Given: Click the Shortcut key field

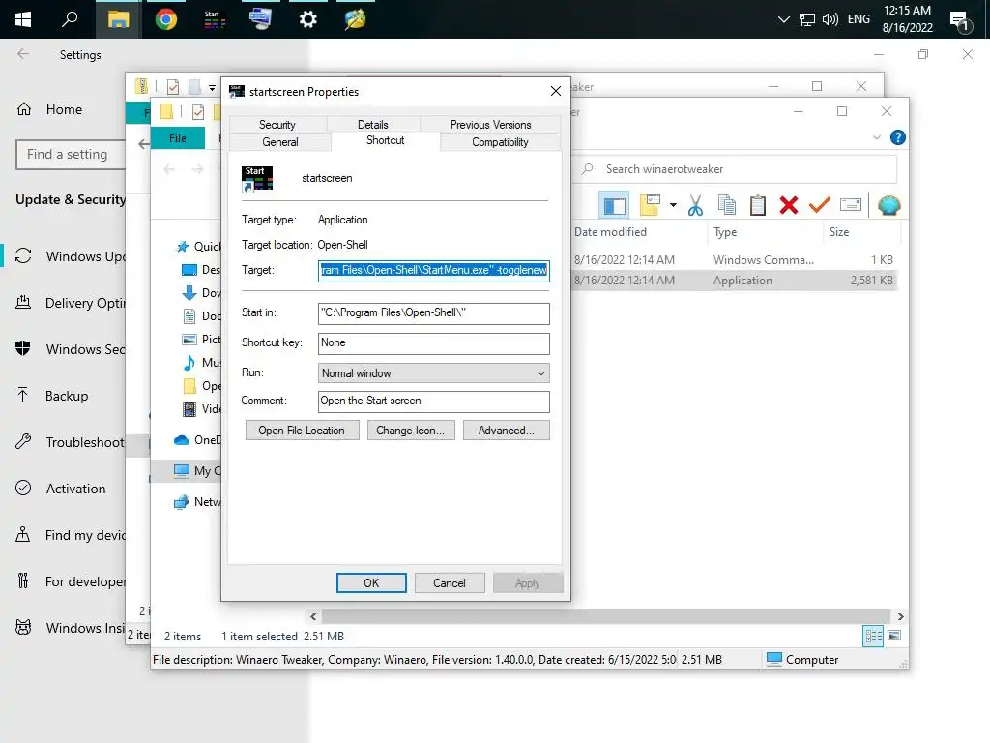Looking at the screenshot, I should click(434, 343).
